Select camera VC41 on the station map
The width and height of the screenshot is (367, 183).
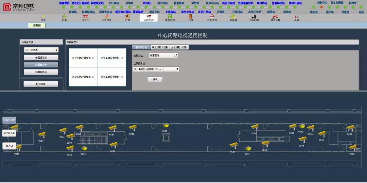[x=63, y=131]
